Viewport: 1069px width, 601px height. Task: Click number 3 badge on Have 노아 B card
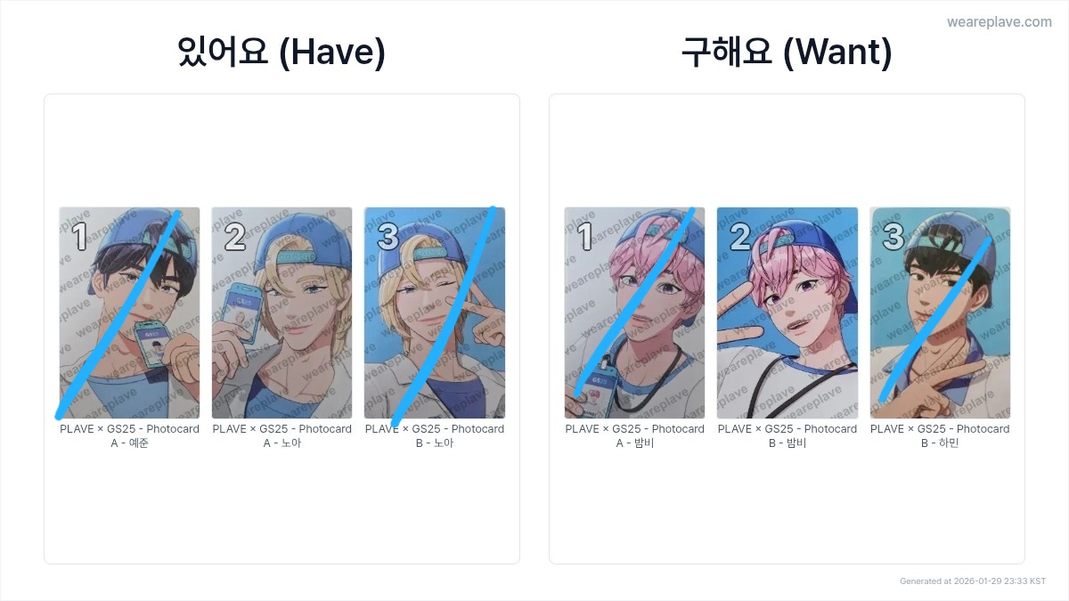click(388, 237)
